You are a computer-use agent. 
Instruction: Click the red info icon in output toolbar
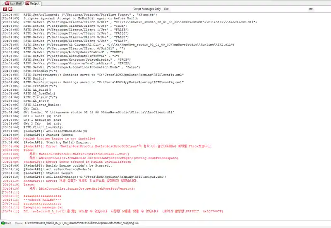tap(10, 9)
